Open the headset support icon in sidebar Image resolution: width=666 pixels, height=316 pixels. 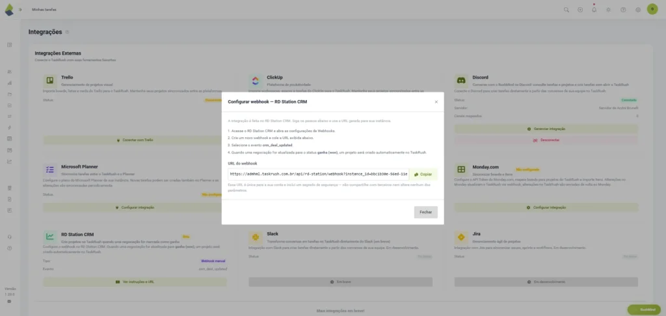coord(9,237)
